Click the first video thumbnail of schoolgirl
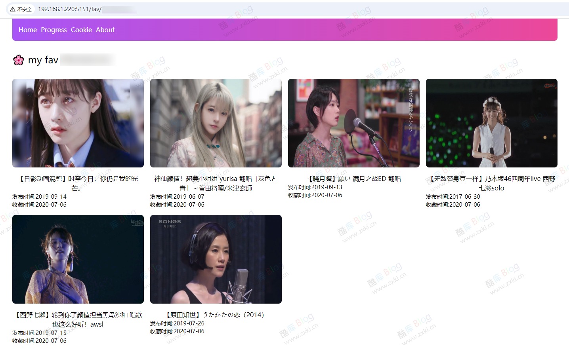Viewport: 569px width, 363px height. (x=78, y=123)
